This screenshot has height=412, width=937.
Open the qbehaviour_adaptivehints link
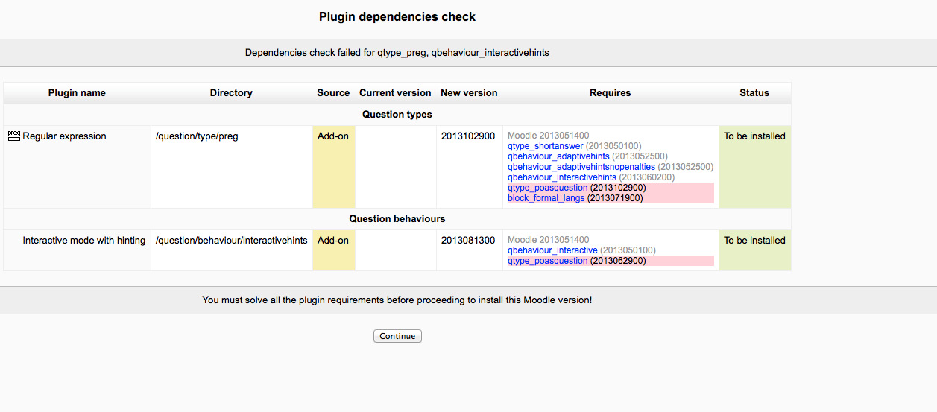click(558, 156)
